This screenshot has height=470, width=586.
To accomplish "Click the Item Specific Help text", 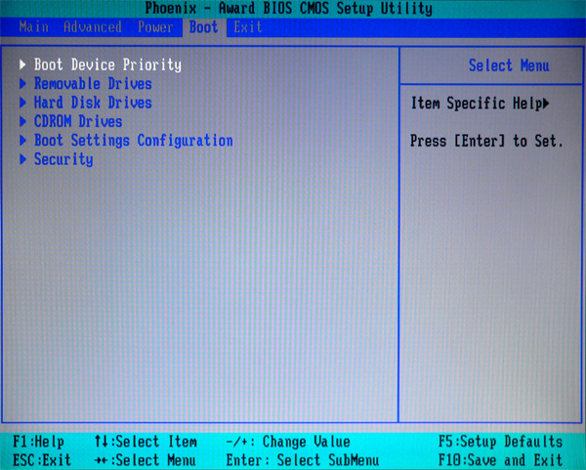I will 477,104.
